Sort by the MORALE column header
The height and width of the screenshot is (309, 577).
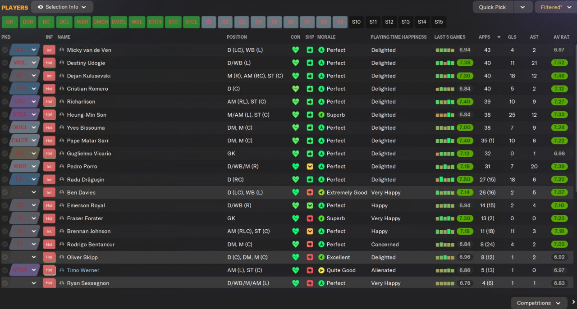click(326, 37)
